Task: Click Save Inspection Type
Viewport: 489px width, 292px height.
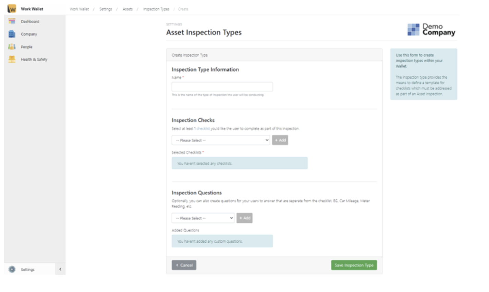Action: pos(354,265)
